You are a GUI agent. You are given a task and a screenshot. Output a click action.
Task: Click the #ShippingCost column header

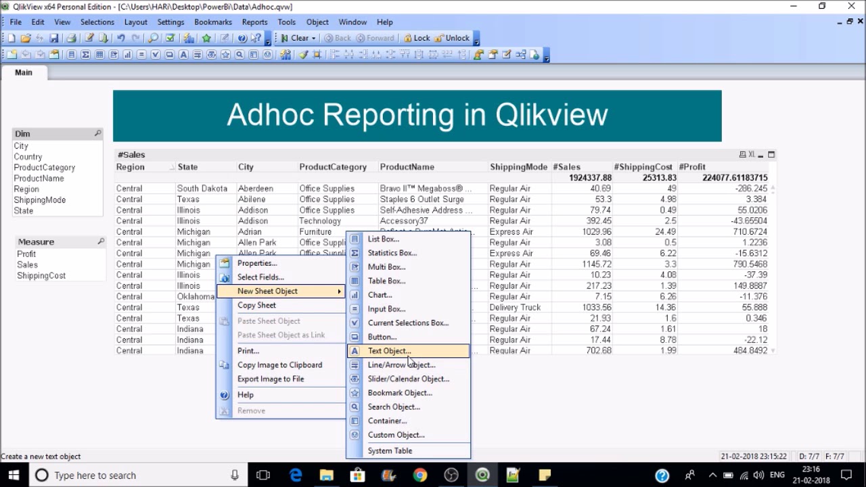(643, 167)
